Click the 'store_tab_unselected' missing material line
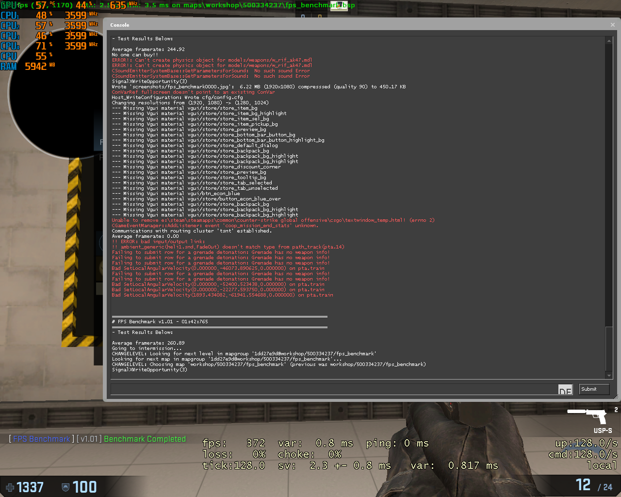Image resolution: width=621 pixels, height=497 pixels. [195, 188]
